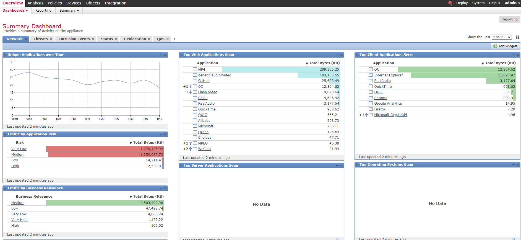The height and width of the screenshot is (240, 521).
Task: Change the Show the Last time range
Action: 502,37
